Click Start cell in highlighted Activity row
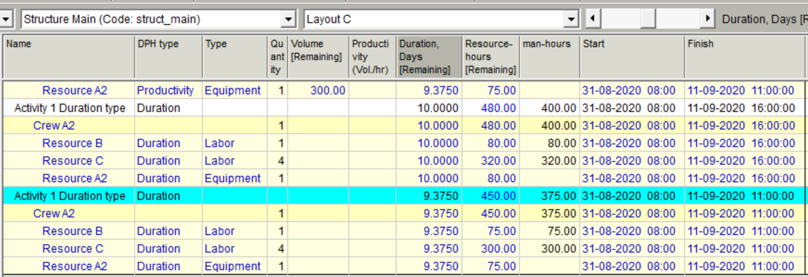This screenshot has width=808, height=277. [x=632, y=196]
